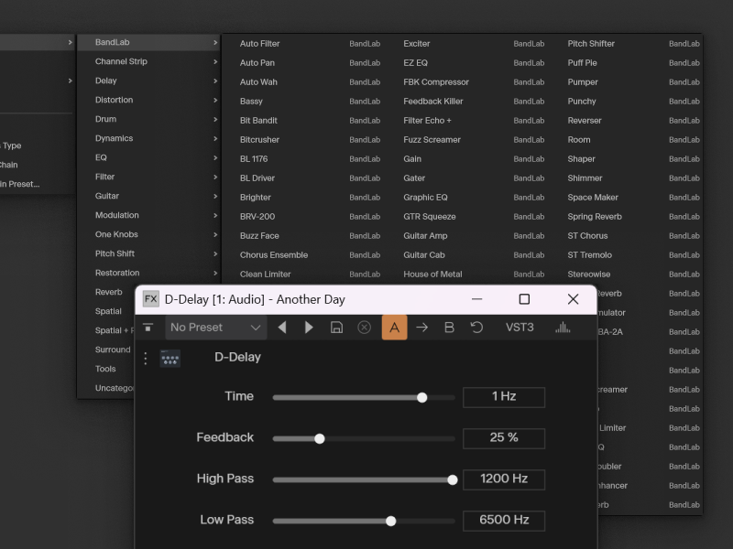Click the Feedback slider handle
The image size is (733, 549).
tap(320, 438)
